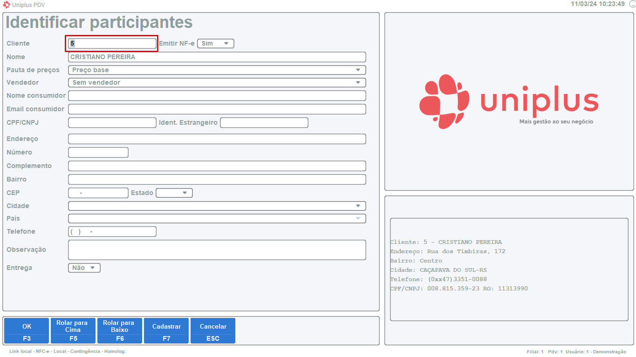
Task: Expand the Estado dropdown
Action: coord(174,193)
